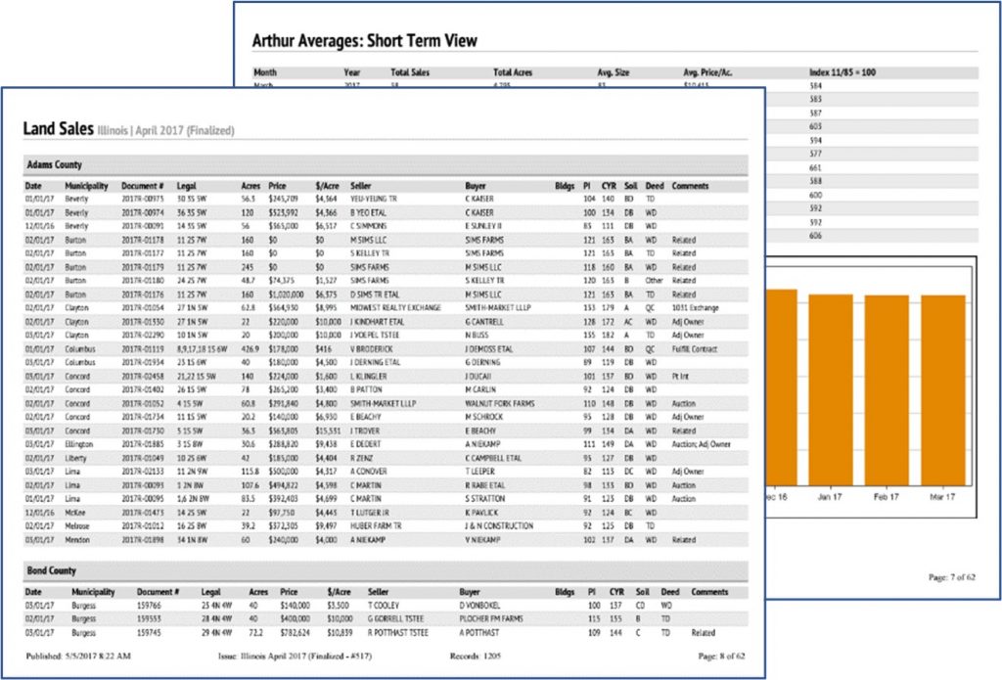Click the Land Sales report heading
Screen dimensions: 1002x680
click(128, 129)
